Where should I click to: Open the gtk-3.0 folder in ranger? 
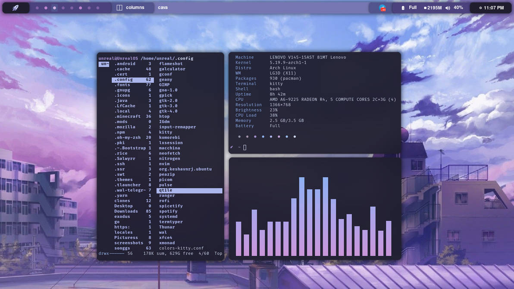[168, 106]
